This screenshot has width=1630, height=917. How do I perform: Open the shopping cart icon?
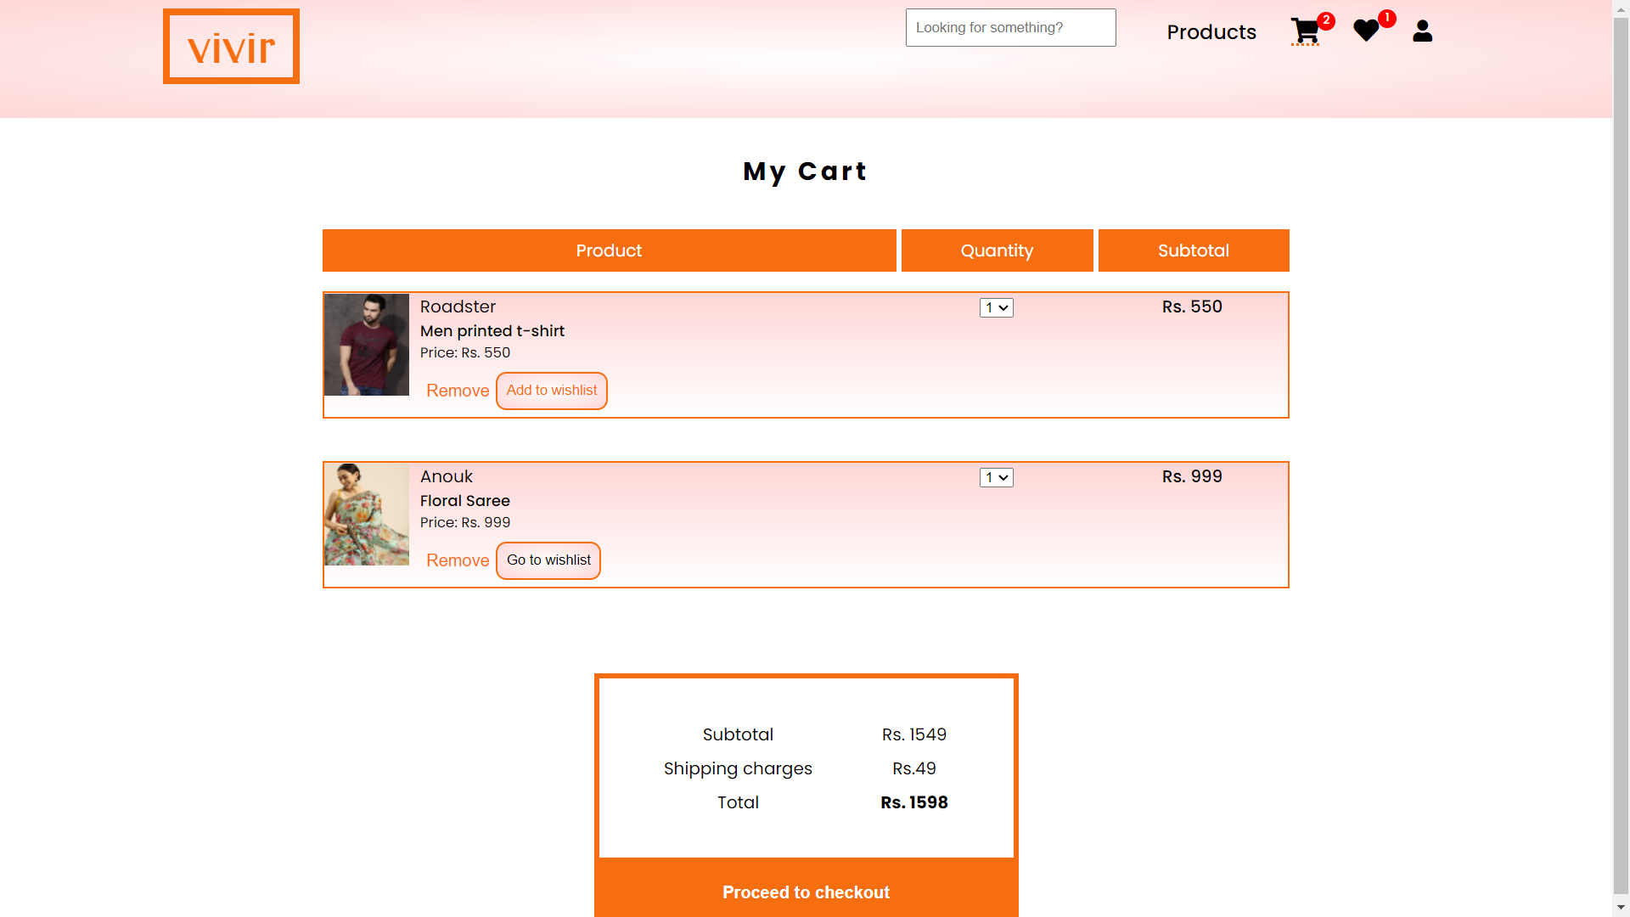click(x=1305, y=31)
